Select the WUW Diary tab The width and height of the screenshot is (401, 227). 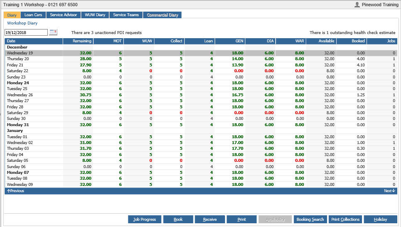coord(95,15)
